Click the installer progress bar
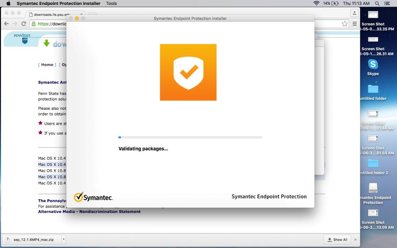The width and height of the screenshot is (397, 248). click(190, 137)
